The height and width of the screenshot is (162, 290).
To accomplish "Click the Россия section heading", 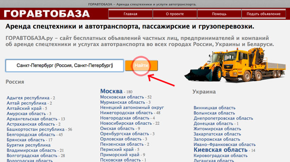I will click(15, 82).
